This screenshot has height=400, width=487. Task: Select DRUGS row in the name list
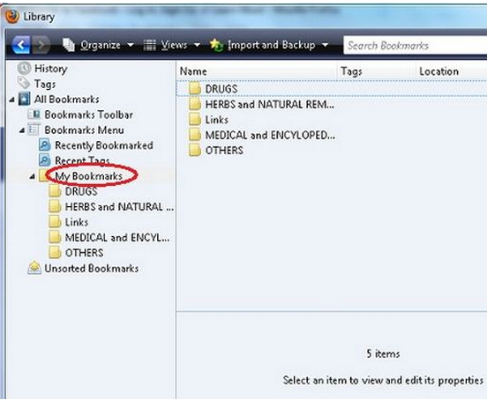(x=332, y=89)
